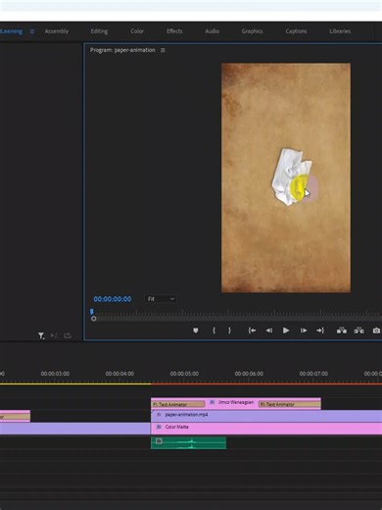The height and width of the screenshot is (510, 382).
Task: Click the filter bin content icon
Action: pyautogui.click(x=41, y=335)
